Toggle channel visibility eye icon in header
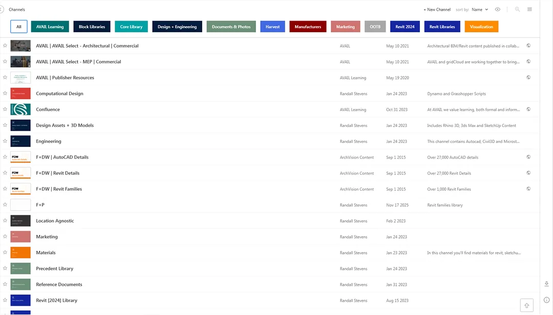 (497, 10)
